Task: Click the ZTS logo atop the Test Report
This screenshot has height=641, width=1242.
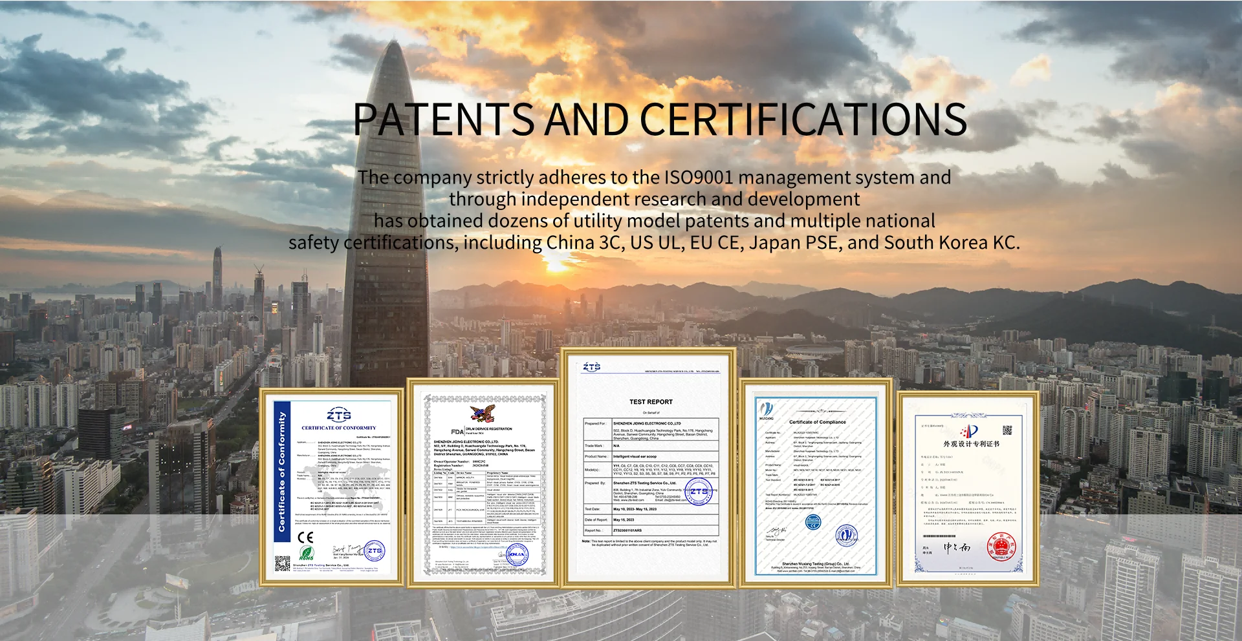Action: pos(591,367)
